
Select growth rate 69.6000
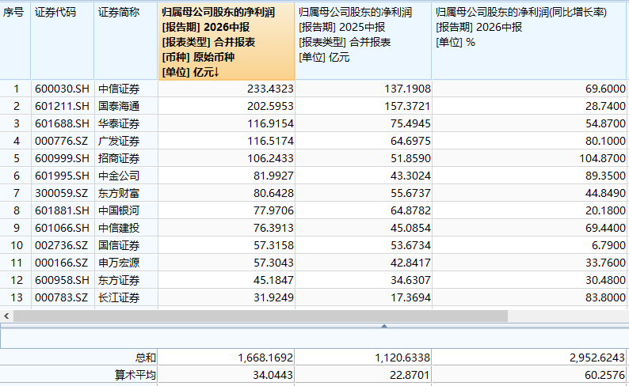coord(605,89)
